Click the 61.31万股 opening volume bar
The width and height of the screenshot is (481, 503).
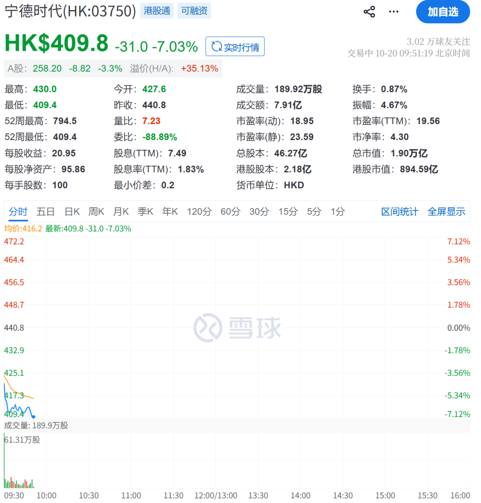[x=4, y=460]
